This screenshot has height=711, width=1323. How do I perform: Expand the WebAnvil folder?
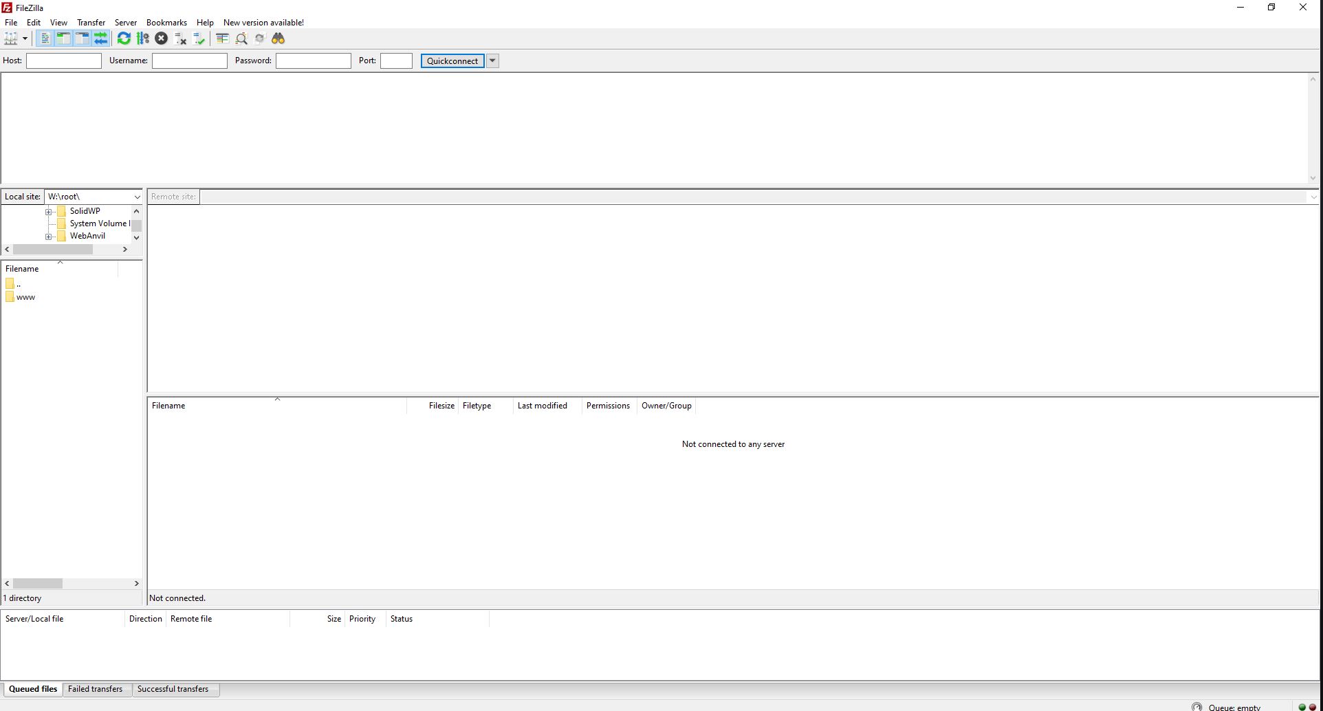coord(48,236)
